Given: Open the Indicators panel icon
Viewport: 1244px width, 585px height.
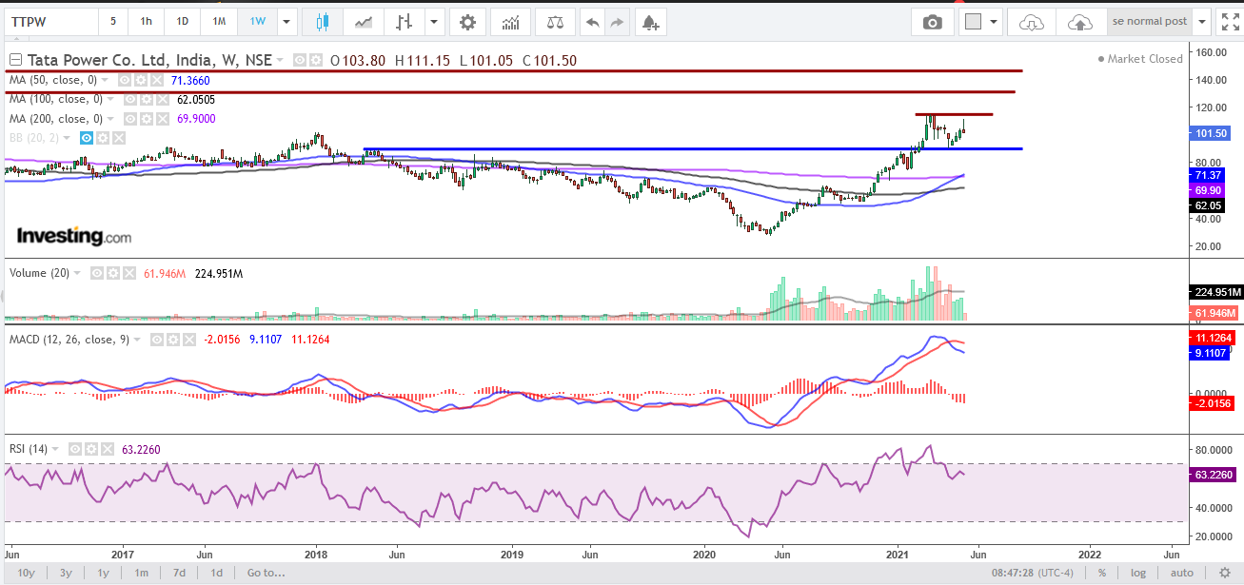Looking at the screenshot, I should coord(511,21).
